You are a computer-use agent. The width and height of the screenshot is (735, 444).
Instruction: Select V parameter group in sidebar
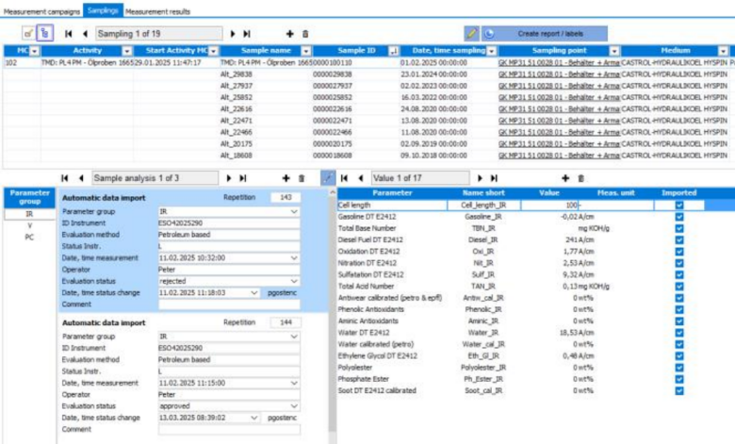[x=29, y=225]
